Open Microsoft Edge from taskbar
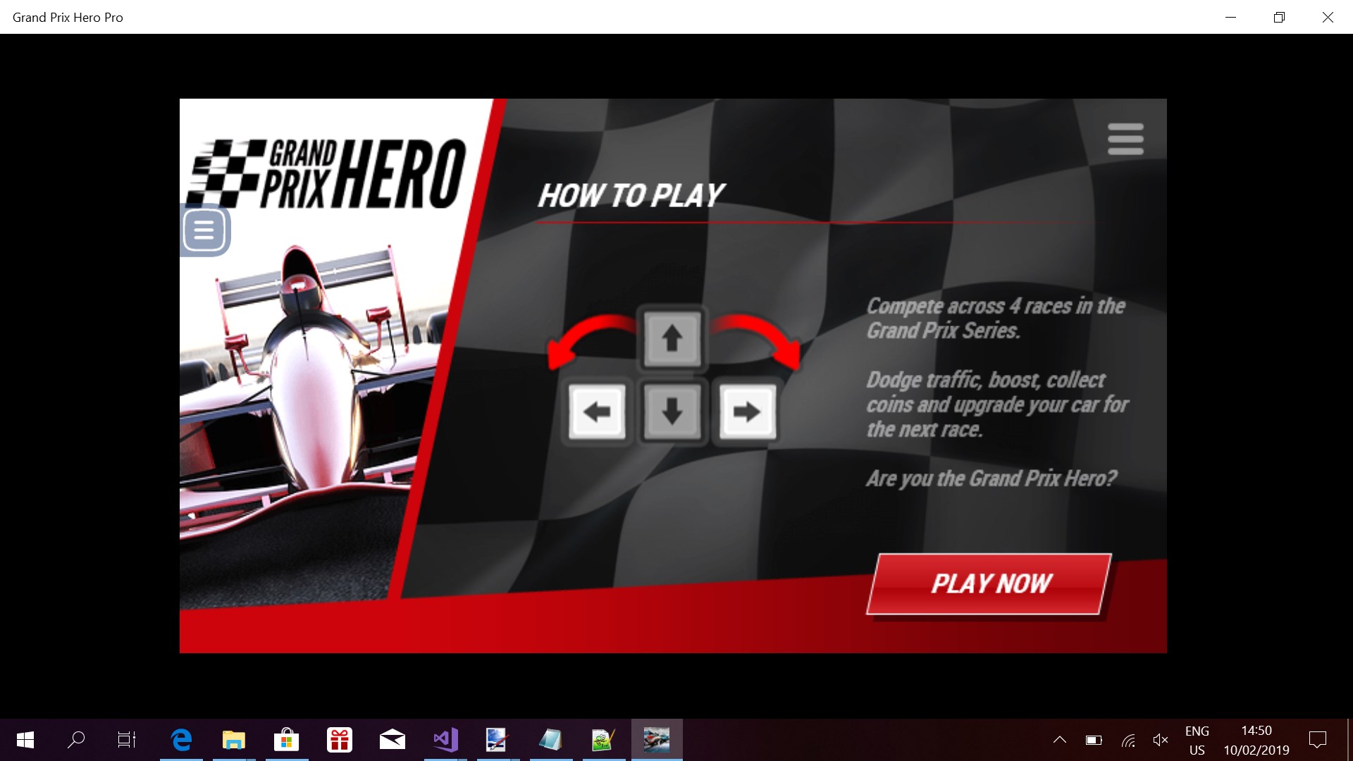 (181, 740)
